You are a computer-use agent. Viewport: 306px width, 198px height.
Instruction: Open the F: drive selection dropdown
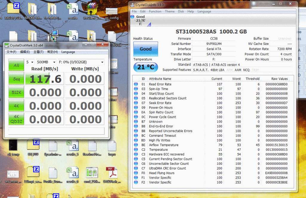(x=81, y=62)
